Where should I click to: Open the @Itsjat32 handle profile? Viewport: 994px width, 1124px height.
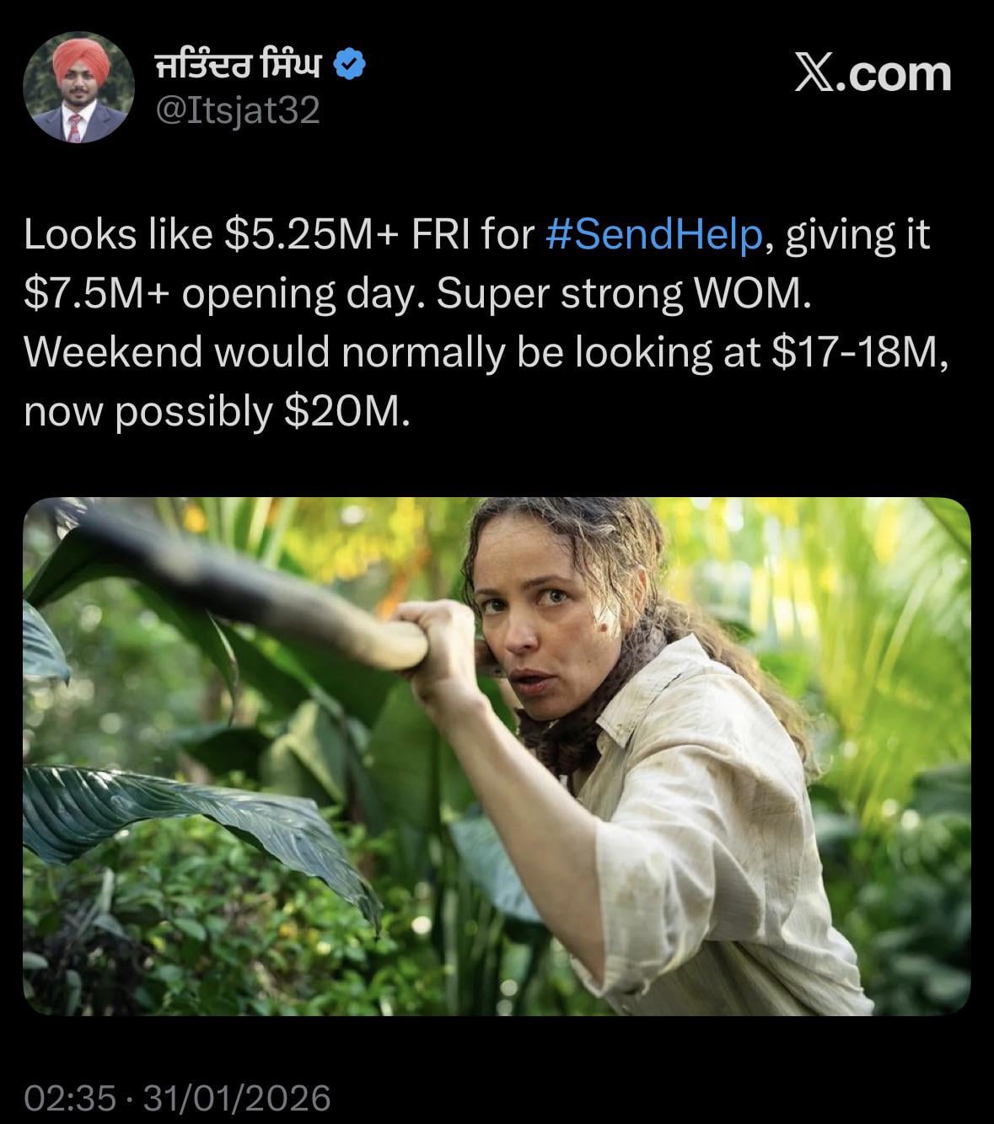pyautogui.click(x=239, y=110)
